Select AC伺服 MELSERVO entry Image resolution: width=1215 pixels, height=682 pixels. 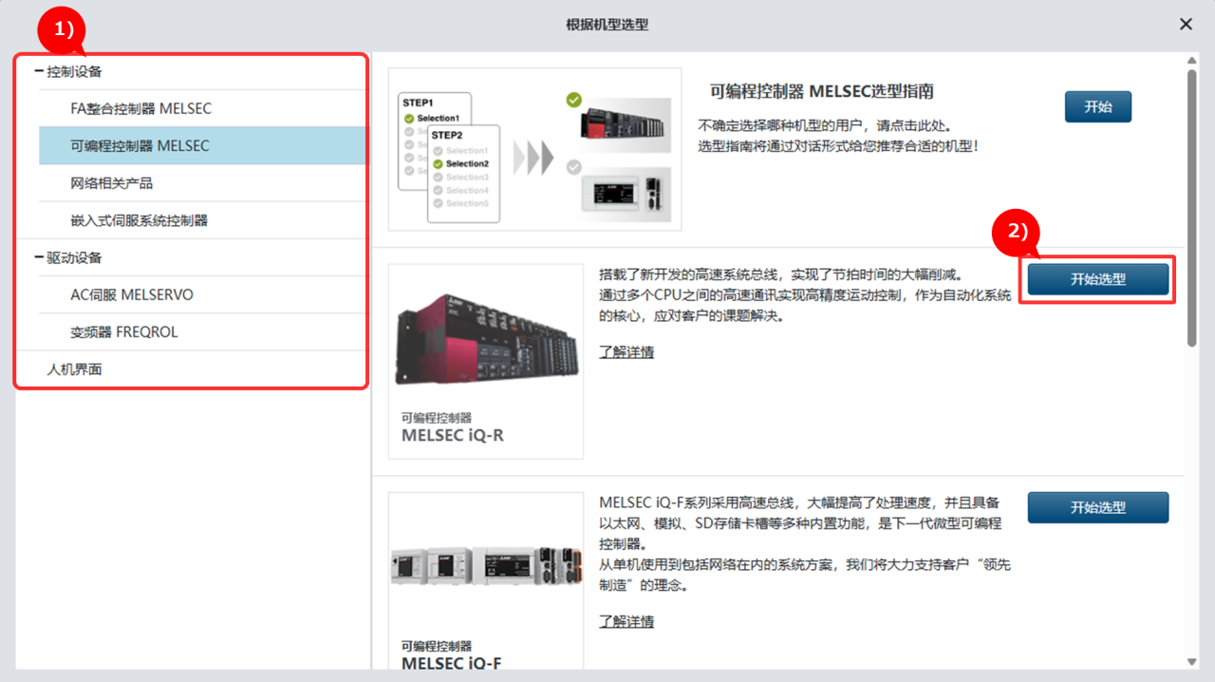click(131, 294)
